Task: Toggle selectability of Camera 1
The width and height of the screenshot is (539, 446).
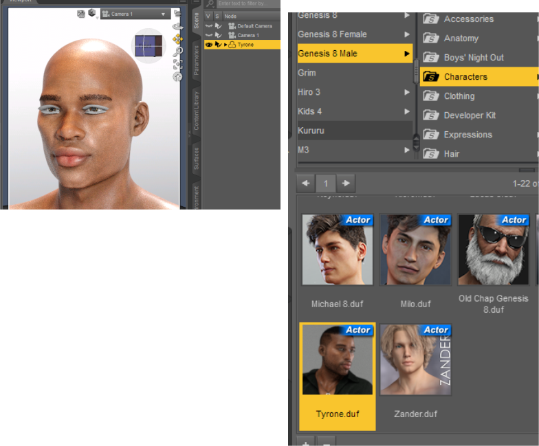Action: [219, 35]
